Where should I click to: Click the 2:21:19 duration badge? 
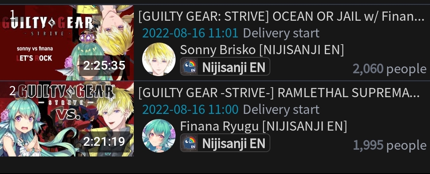[104, 142]
